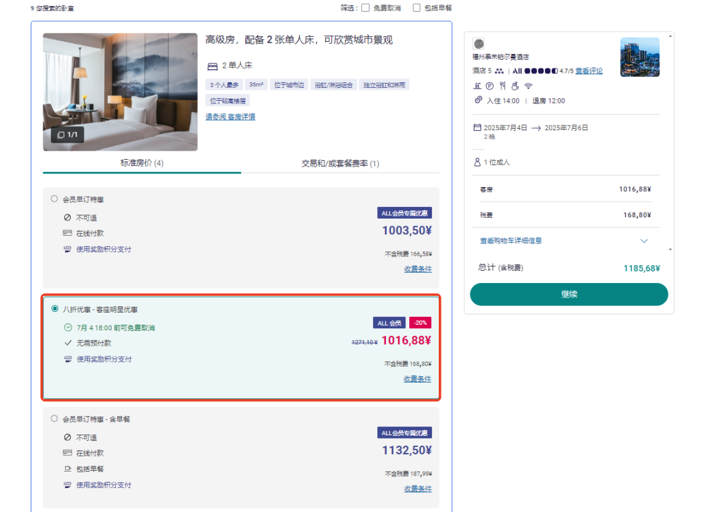
Task: Click the person icon beside 1 位成人
Action: tap(477, 162)
